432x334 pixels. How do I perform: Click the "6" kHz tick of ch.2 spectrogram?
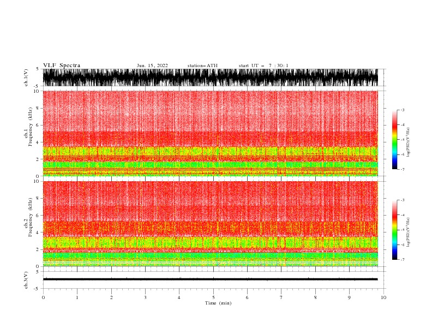pos(38,215)
